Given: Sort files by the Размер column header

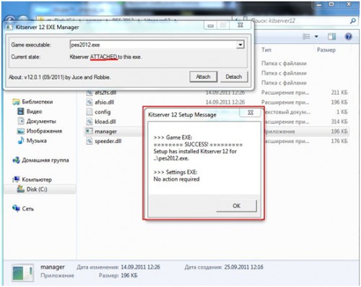Looking at the screenshot, I should pos(326,50).
